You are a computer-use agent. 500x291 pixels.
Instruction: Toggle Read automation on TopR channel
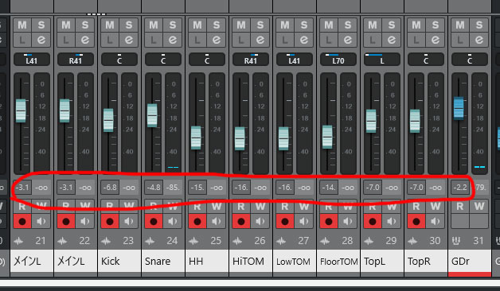416,206
